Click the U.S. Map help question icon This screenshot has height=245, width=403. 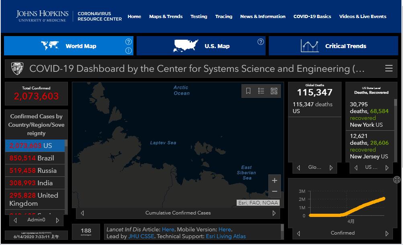[x=260, y=42]
